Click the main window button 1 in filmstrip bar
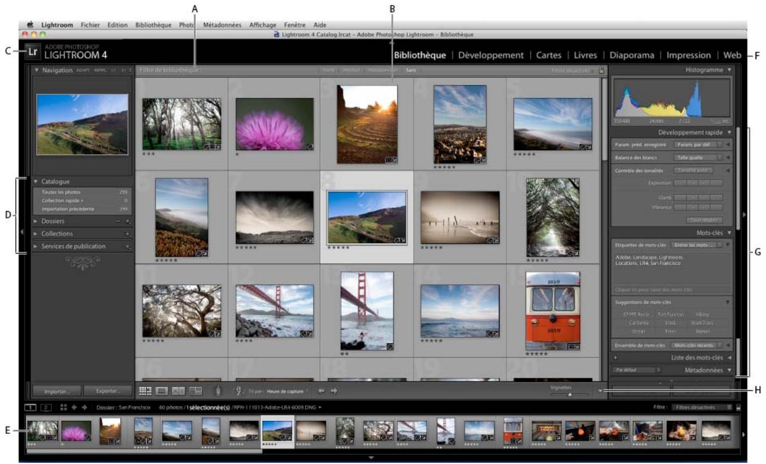Image resolution: width=766 pixels, height=464 pixels. pos(30,407)
